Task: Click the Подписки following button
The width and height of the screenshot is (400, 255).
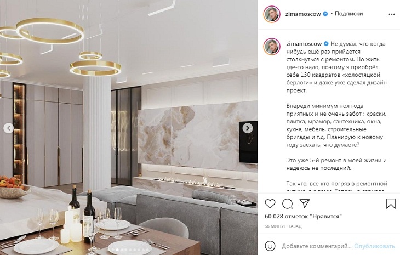Action: point(348,14)
